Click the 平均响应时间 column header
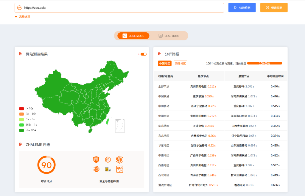This screenshot has height=196, width=305. point(275,76)
